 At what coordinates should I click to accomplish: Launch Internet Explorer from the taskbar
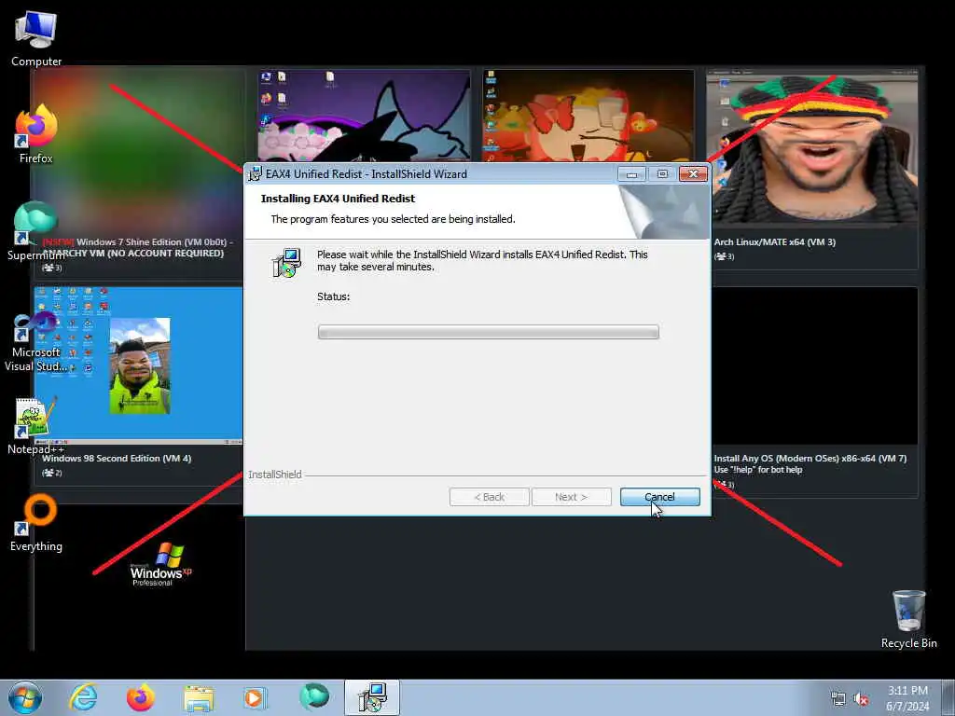(x=83, y=697)
